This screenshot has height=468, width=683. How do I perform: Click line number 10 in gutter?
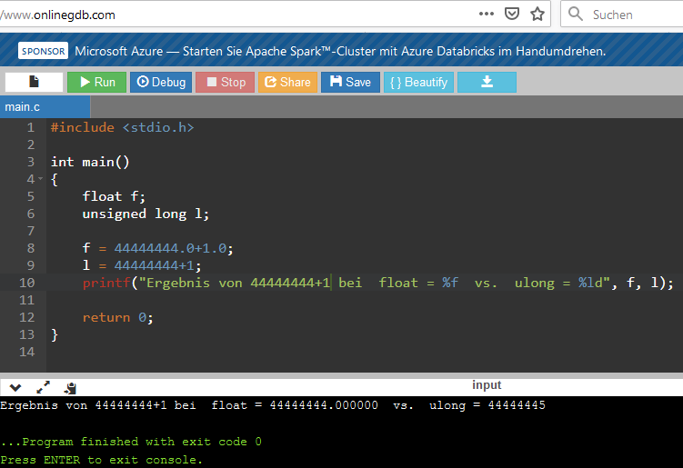(26, 283)
